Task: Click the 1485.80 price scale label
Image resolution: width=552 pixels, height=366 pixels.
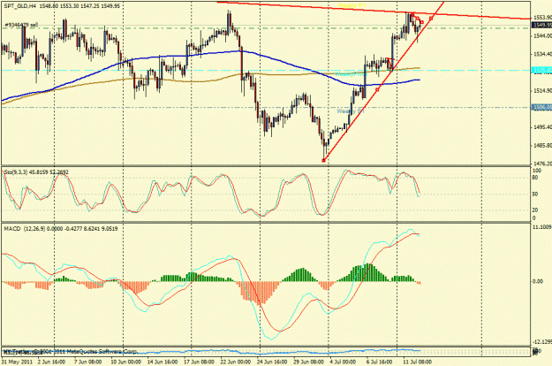Action: pos(542,145)
